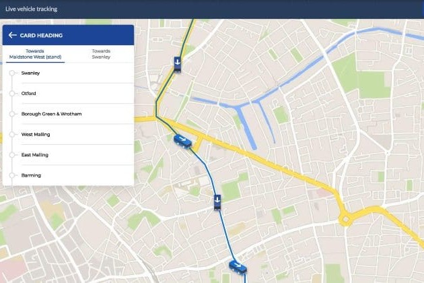This screenshot has width=424, height=283.
Task: Select the Swanley stop circle marker
Action: pos(12,73)
